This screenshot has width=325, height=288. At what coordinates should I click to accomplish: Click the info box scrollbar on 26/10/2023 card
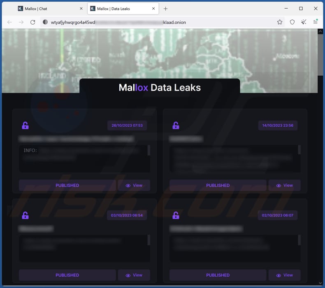pos(149,150)
